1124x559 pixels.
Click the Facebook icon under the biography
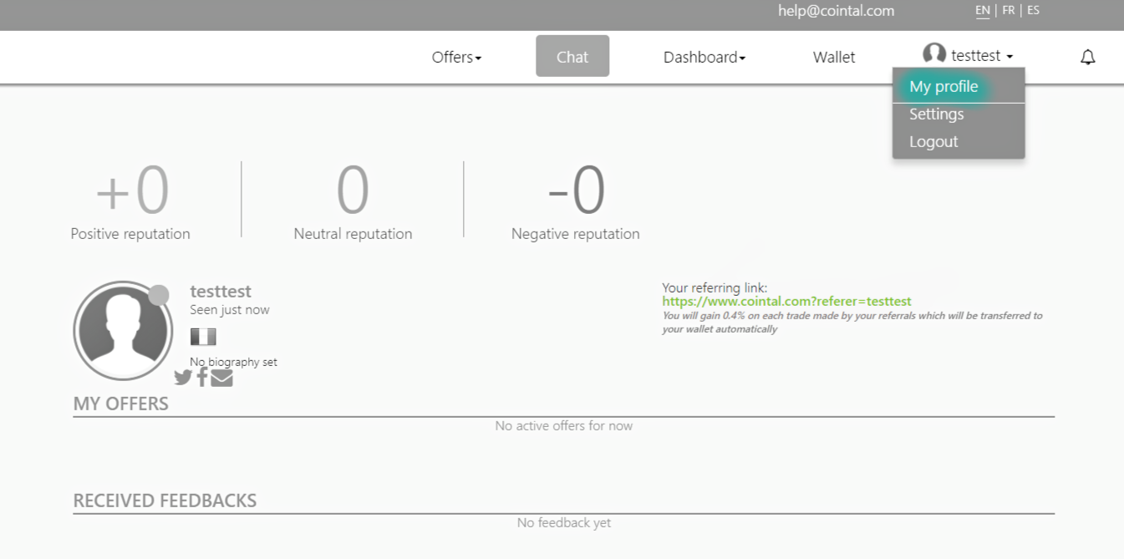coord(202,377)
